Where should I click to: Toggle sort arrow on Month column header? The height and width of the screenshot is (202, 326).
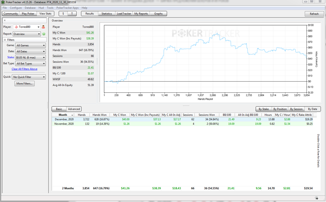click(72, 115)
